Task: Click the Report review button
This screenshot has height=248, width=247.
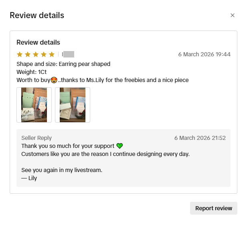Action: [x=214, y=208]
